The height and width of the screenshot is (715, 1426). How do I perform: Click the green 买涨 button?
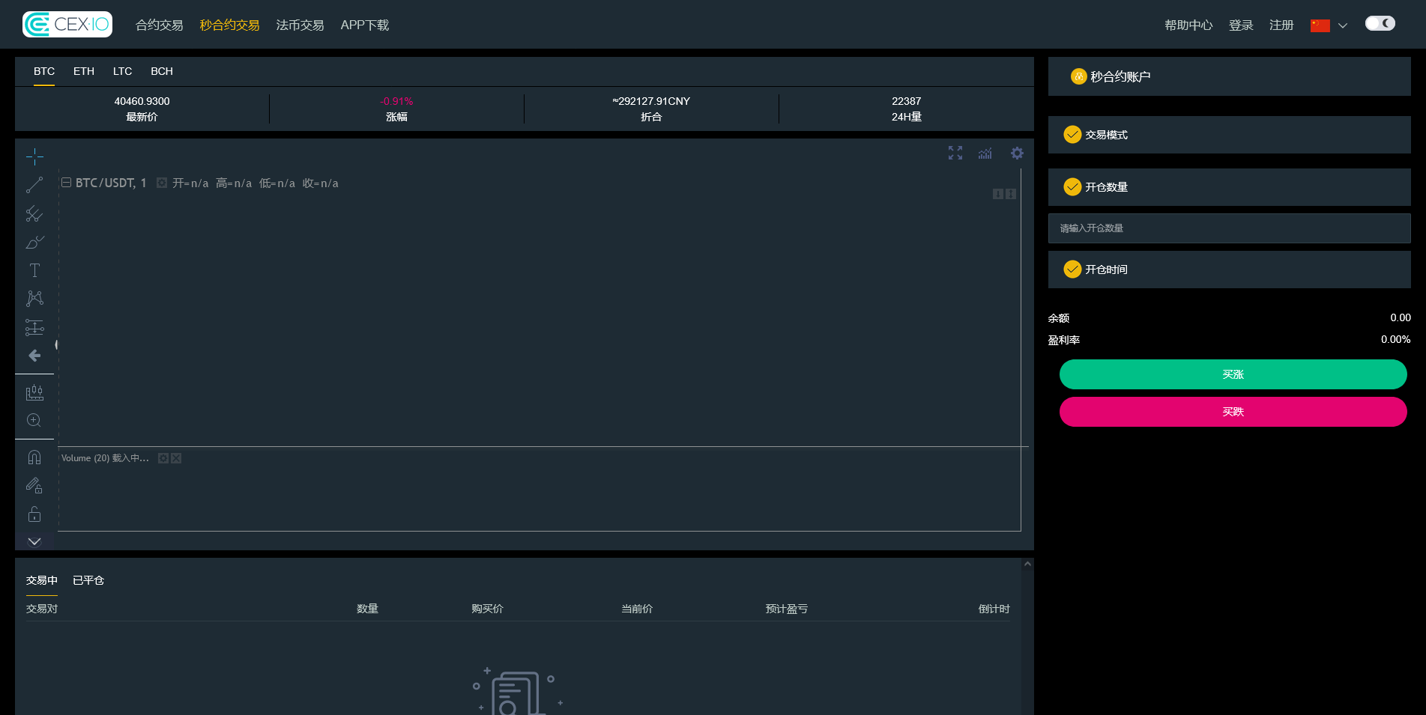pyautogui.click(x=1233, y=374)
